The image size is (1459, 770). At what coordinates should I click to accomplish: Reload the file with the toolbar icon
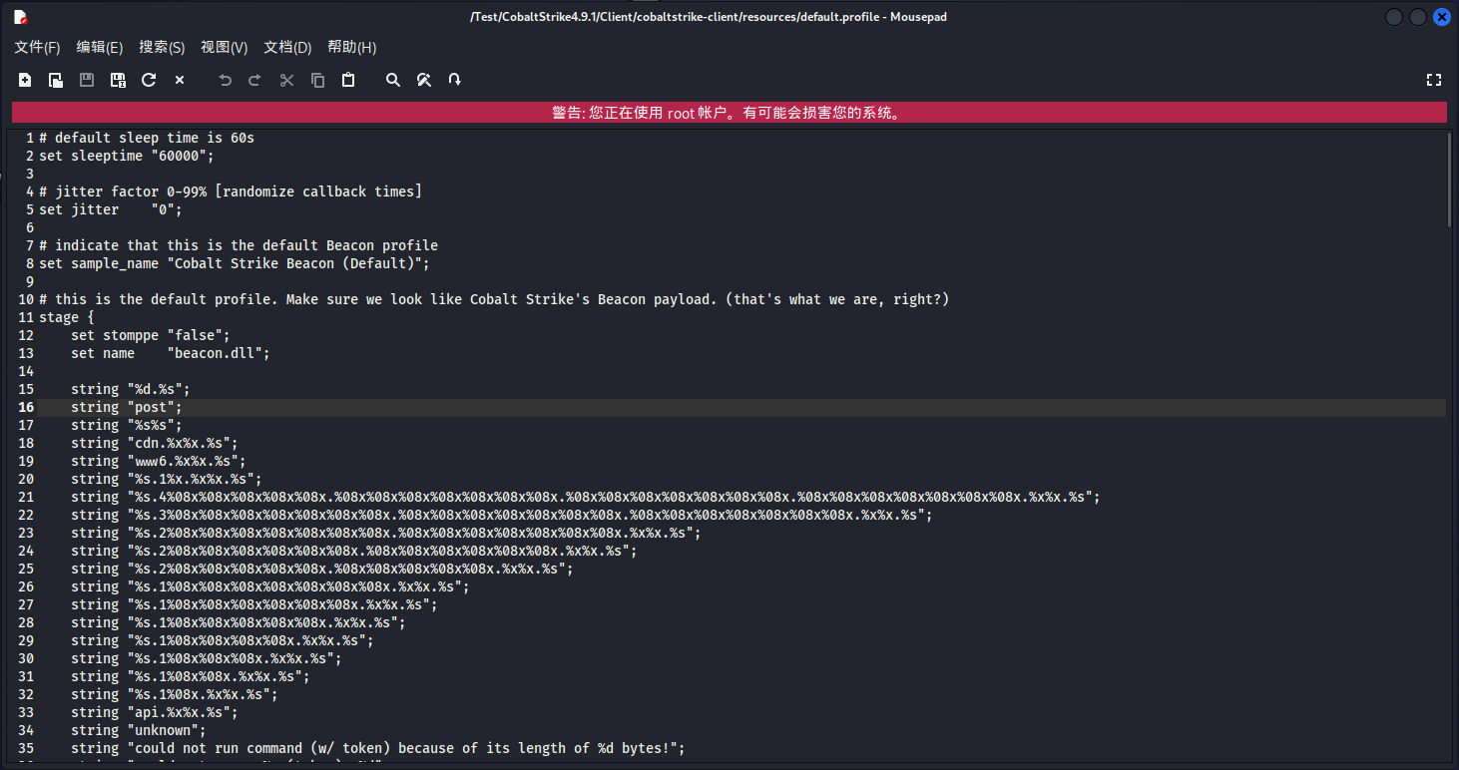click(x=149, y=80)
